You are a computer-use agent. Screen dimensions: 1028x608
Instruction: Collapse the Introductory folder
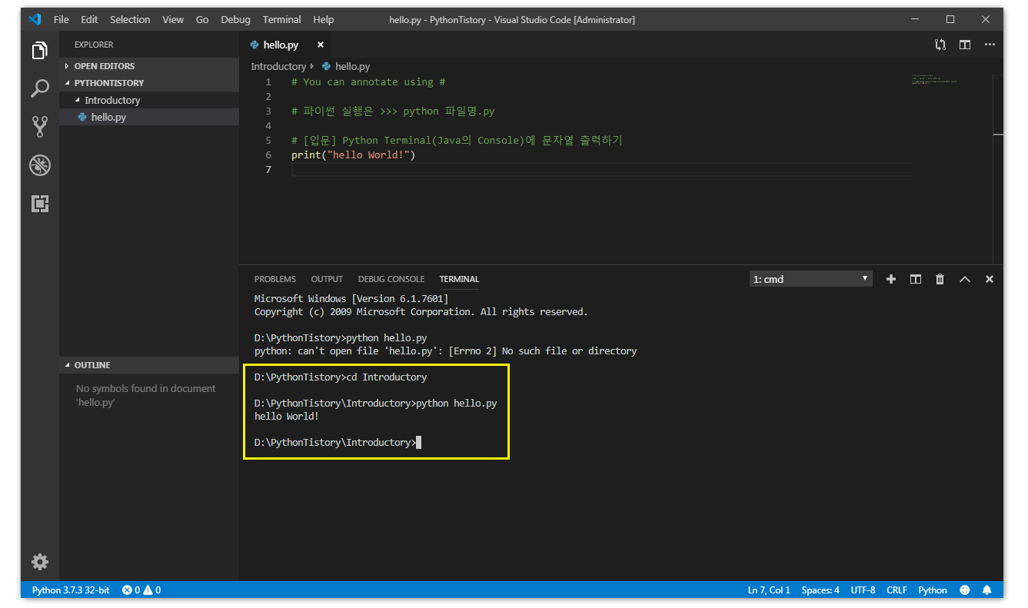149,100
